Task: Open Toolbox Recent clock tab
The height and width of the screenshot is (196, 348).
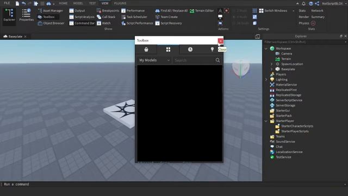Action: [x=190, y=50]
